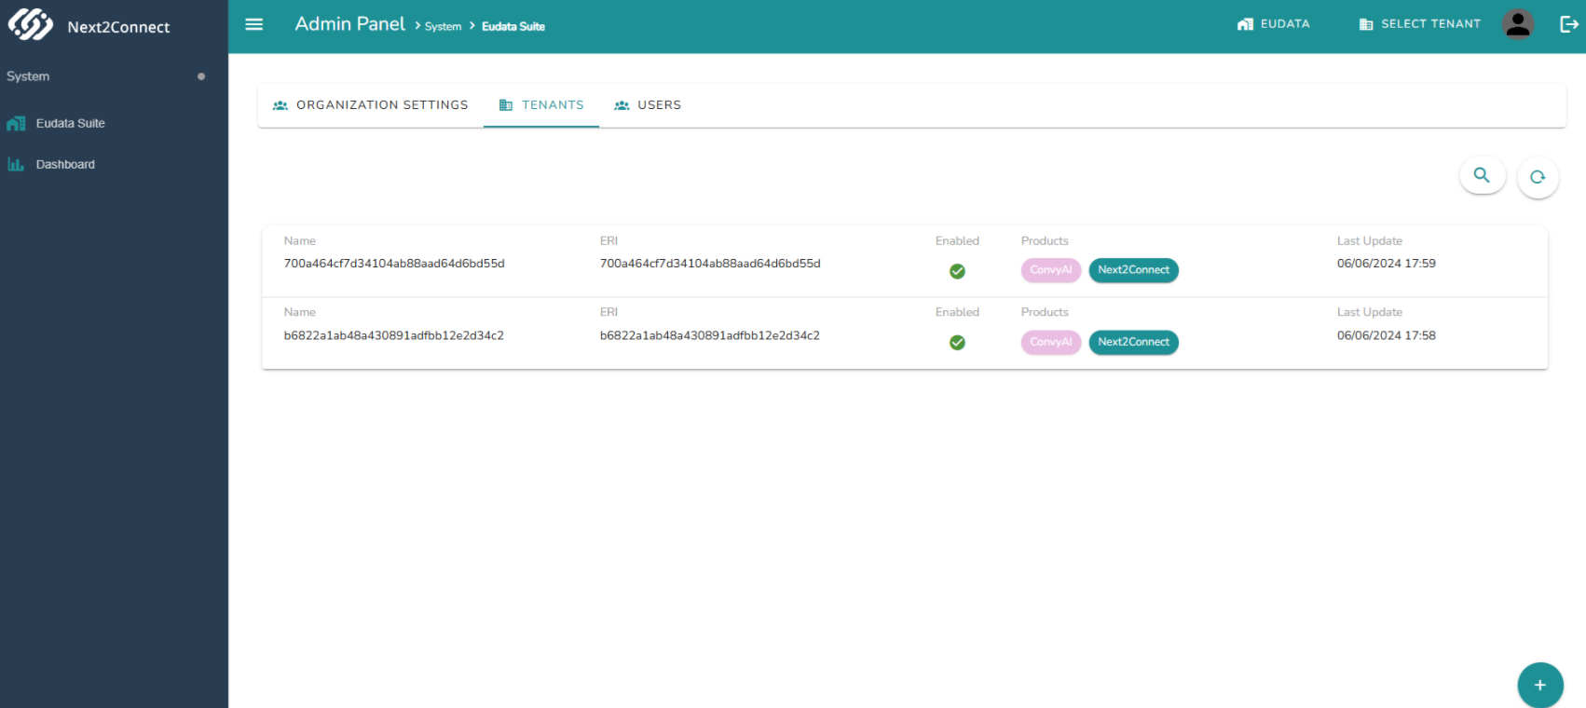Click Eudata Suite breadcrumb
This screenshot has height=708, width=1586.
coord(513,26)
